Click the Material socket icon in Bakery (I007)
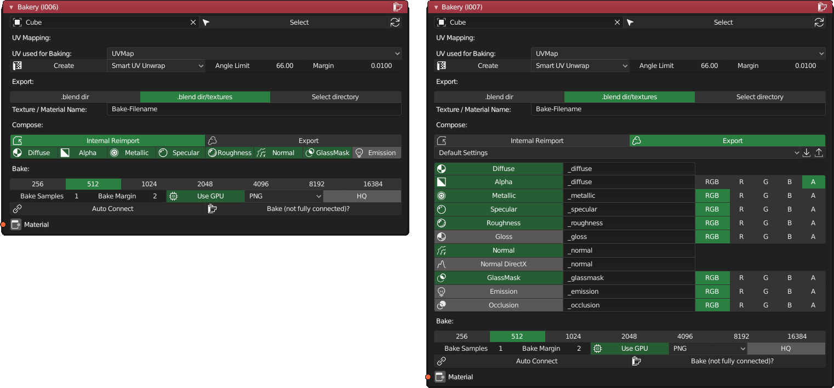834x388 pixels. 440,377
